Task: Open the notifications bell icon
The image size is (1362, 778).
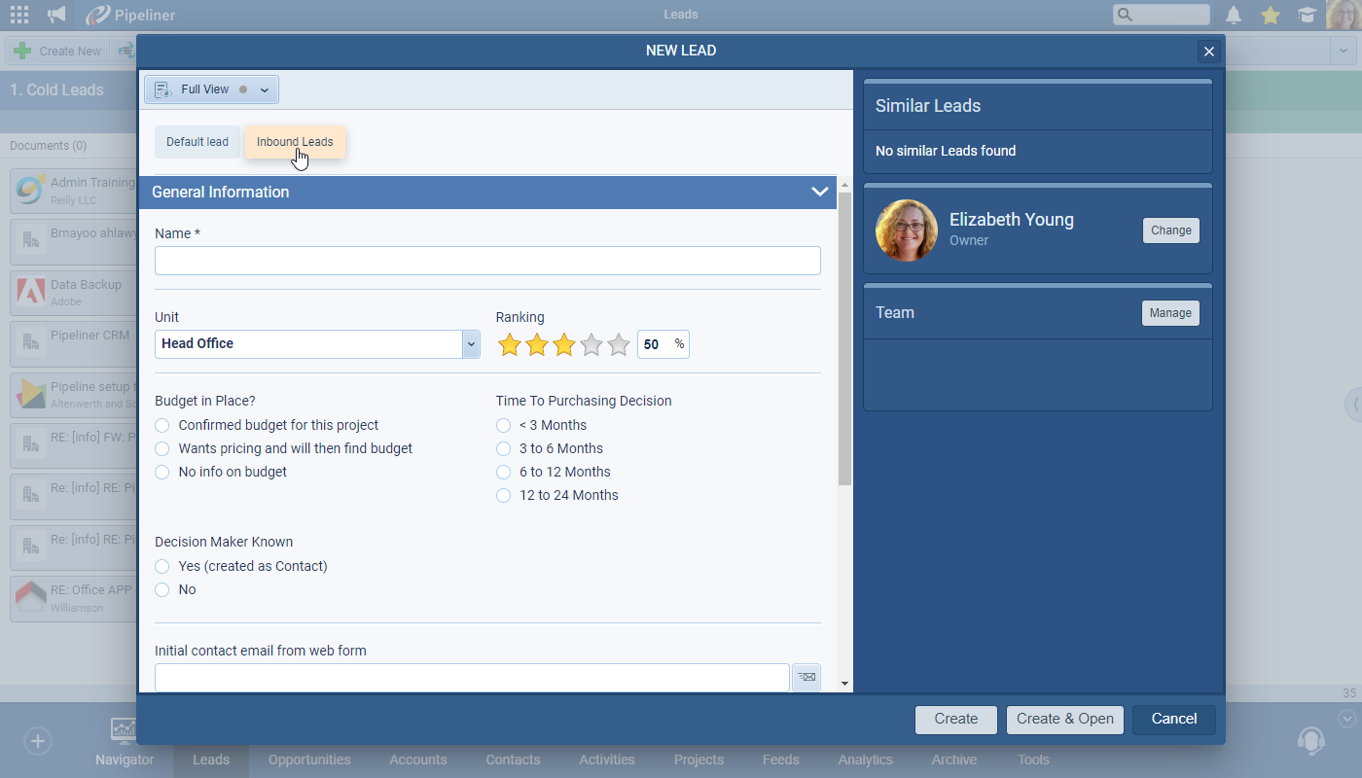Action: pos(1234,15)
